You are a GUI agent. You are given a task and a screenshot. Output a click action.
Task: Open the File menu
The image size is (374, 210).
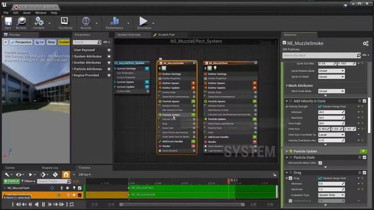click(x=6, y=13)
